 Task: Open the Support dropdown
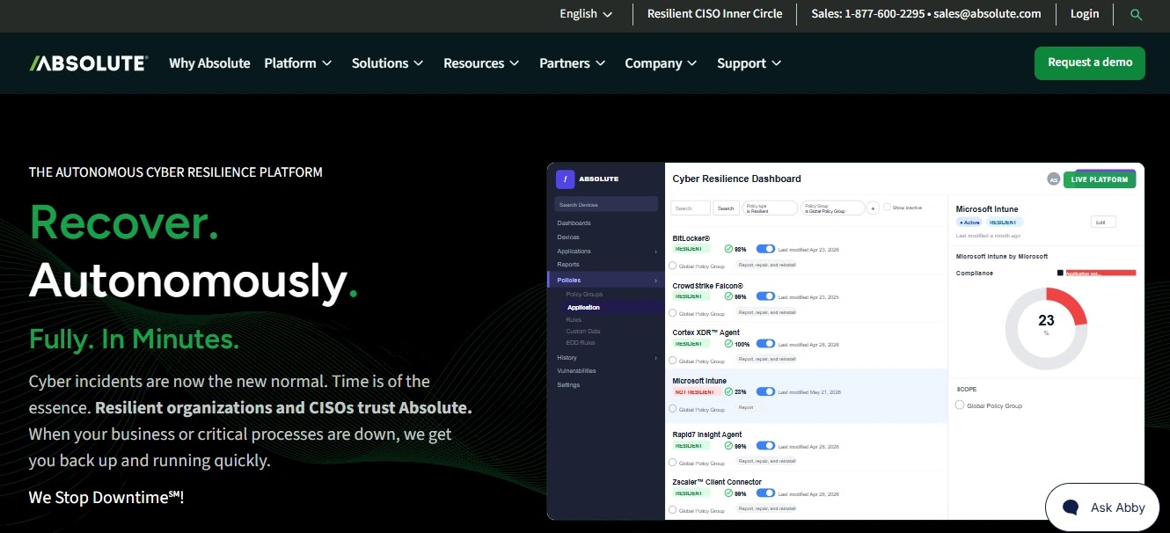point(749,63)
